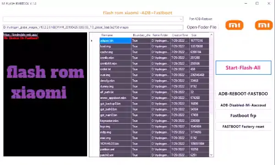Select the cust.img file cell

(115, 75)
